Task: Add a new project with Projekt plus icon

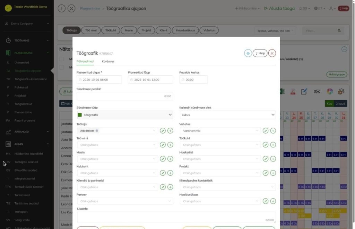Action: (x=273, y=173)
